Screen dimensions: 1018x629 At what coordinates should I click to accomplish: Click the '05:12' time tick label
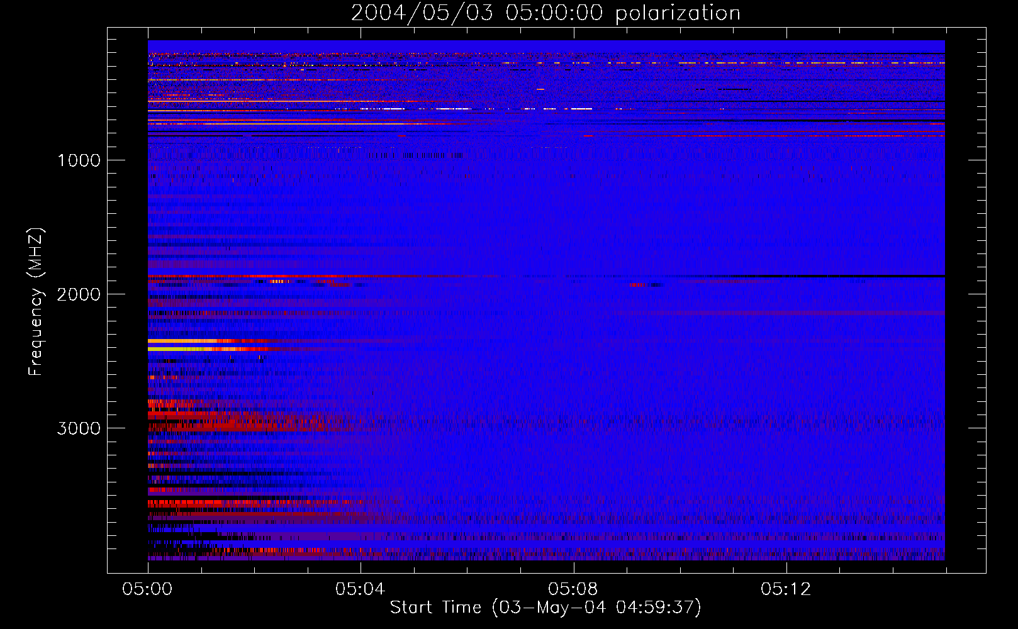(785, 589)
